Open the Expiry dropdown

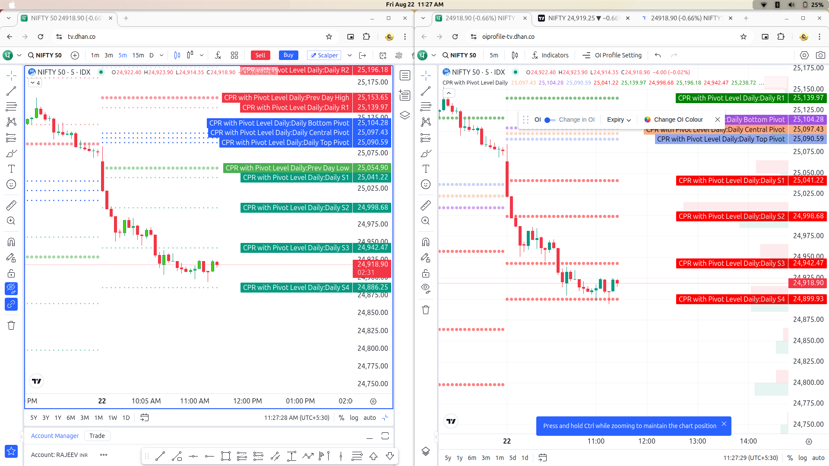[619, 120]
